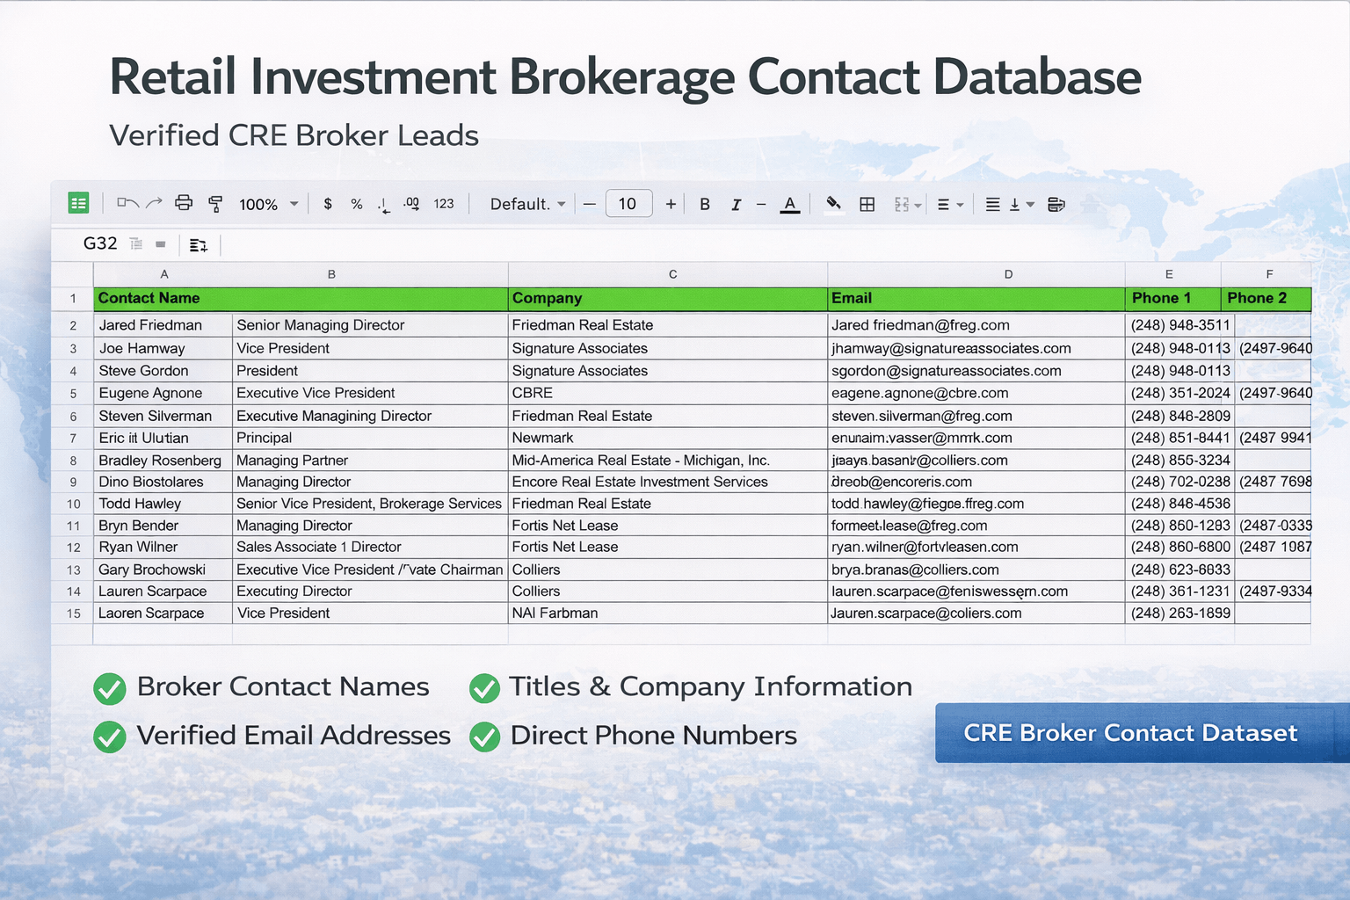Select the Email column header cell
The height and width of the screenshot is (900, 1350).
[x=976, y=298]
